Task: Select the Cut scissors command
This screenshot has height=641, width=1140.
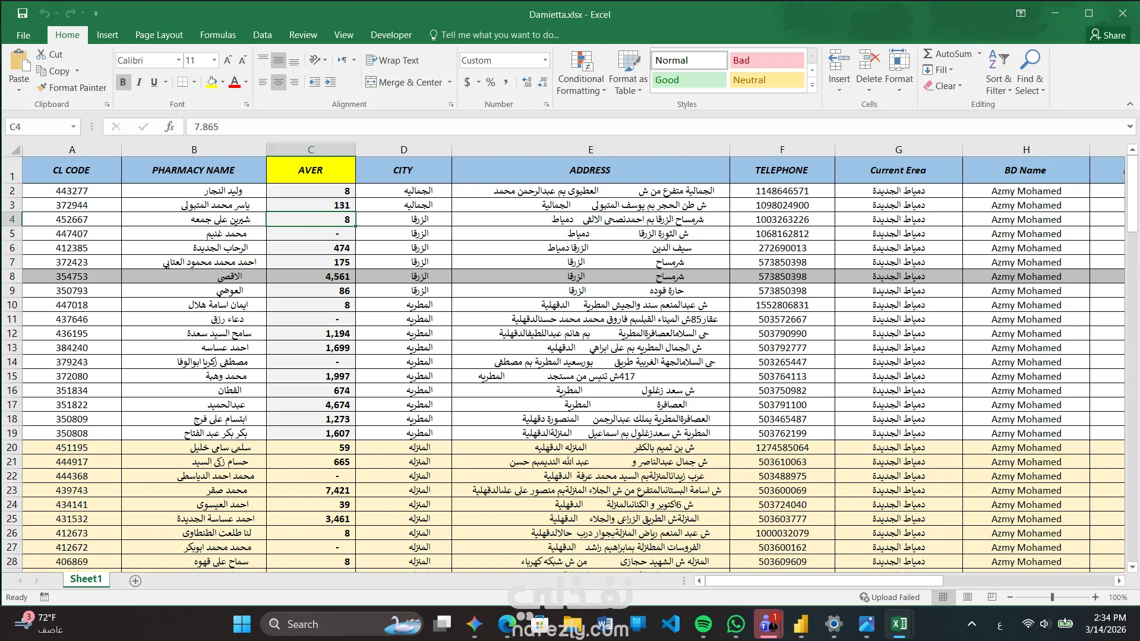Action: (49, 54)
